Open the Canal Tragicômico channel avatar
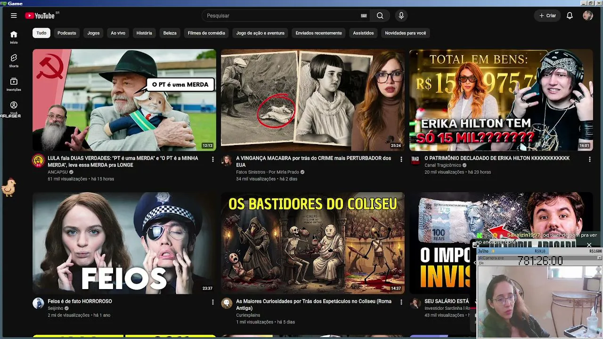Screen dimensions: 603x339 [x=415, y=161]
